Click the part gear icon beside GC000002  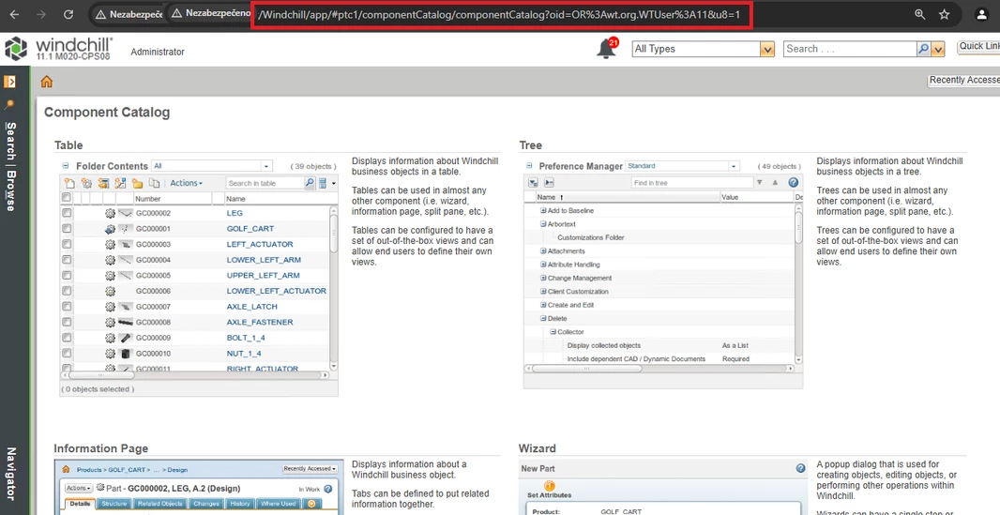(110, 213)
